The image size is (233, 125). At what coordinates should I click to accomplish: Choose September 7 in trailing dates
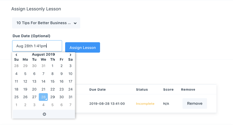click(x=71, y=105)
